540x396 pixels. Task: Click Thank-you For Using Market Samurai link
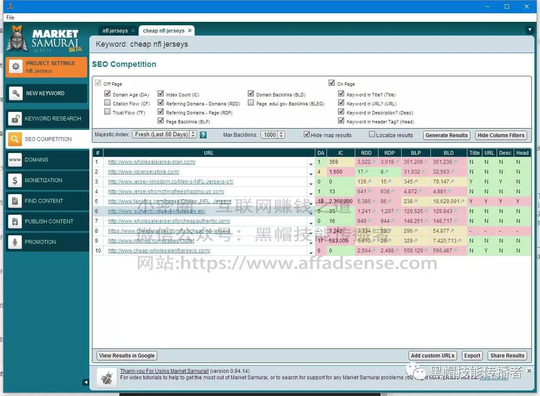(165, 371)
